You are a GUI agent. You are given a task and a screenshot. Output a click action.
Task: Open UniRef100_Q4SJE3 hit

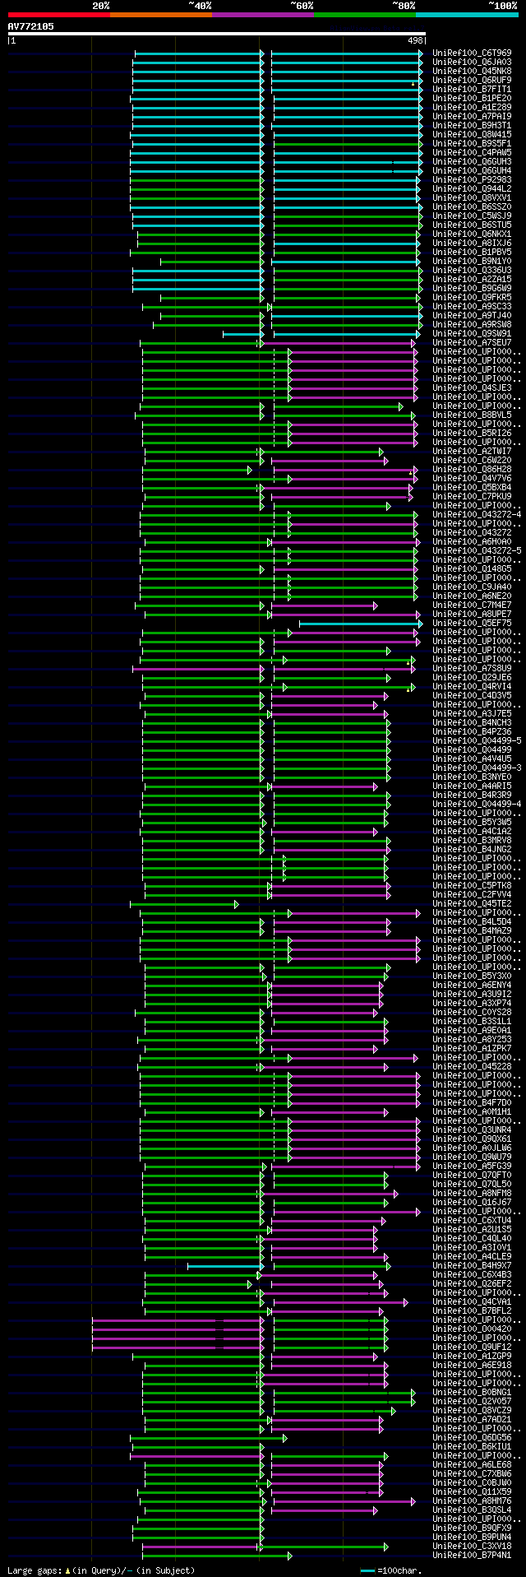point(472,387)
